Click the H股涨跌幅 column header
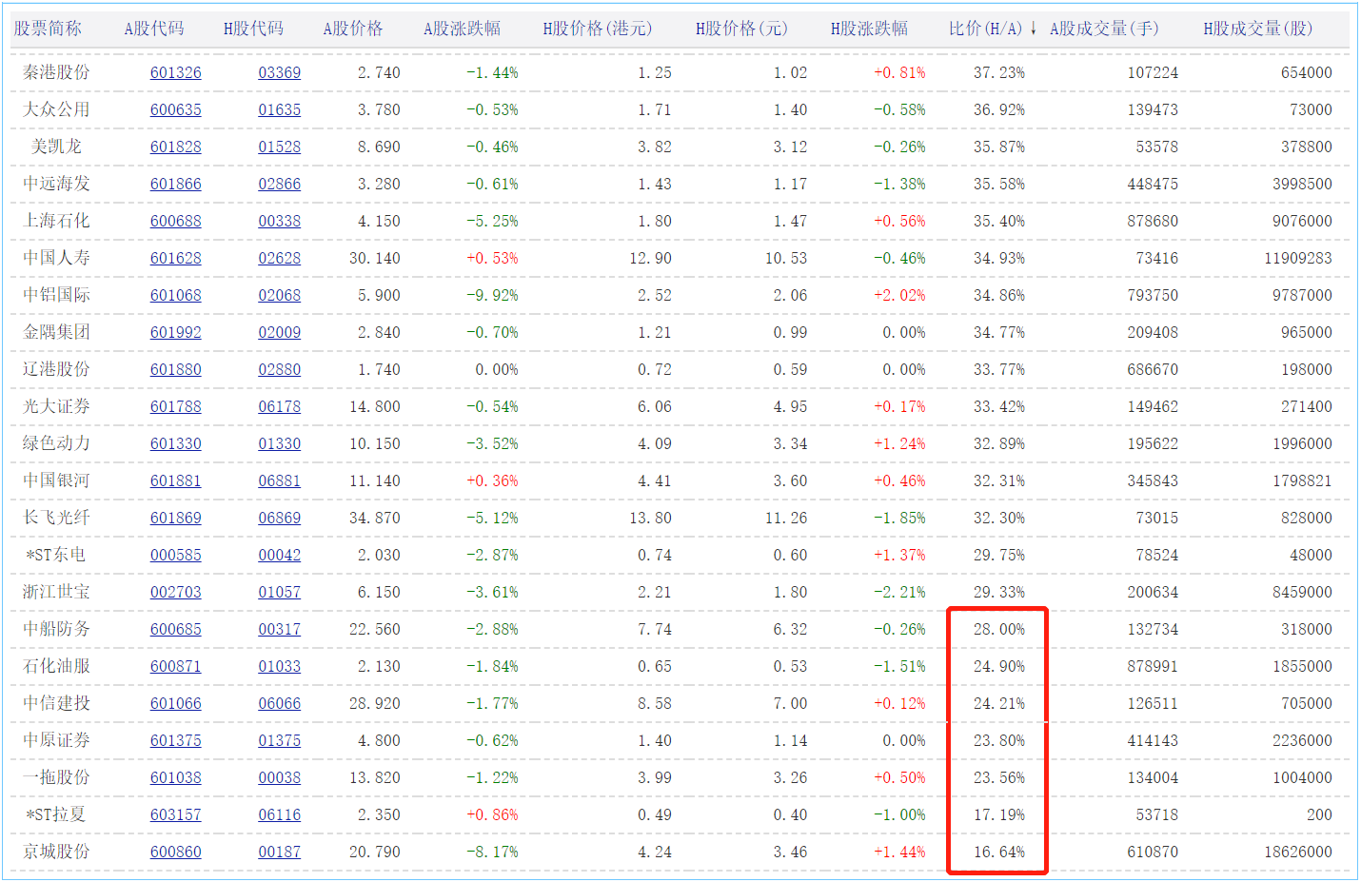Viewport: 1361px width, 882px height. pyautogui.click(x=869, y=29)
